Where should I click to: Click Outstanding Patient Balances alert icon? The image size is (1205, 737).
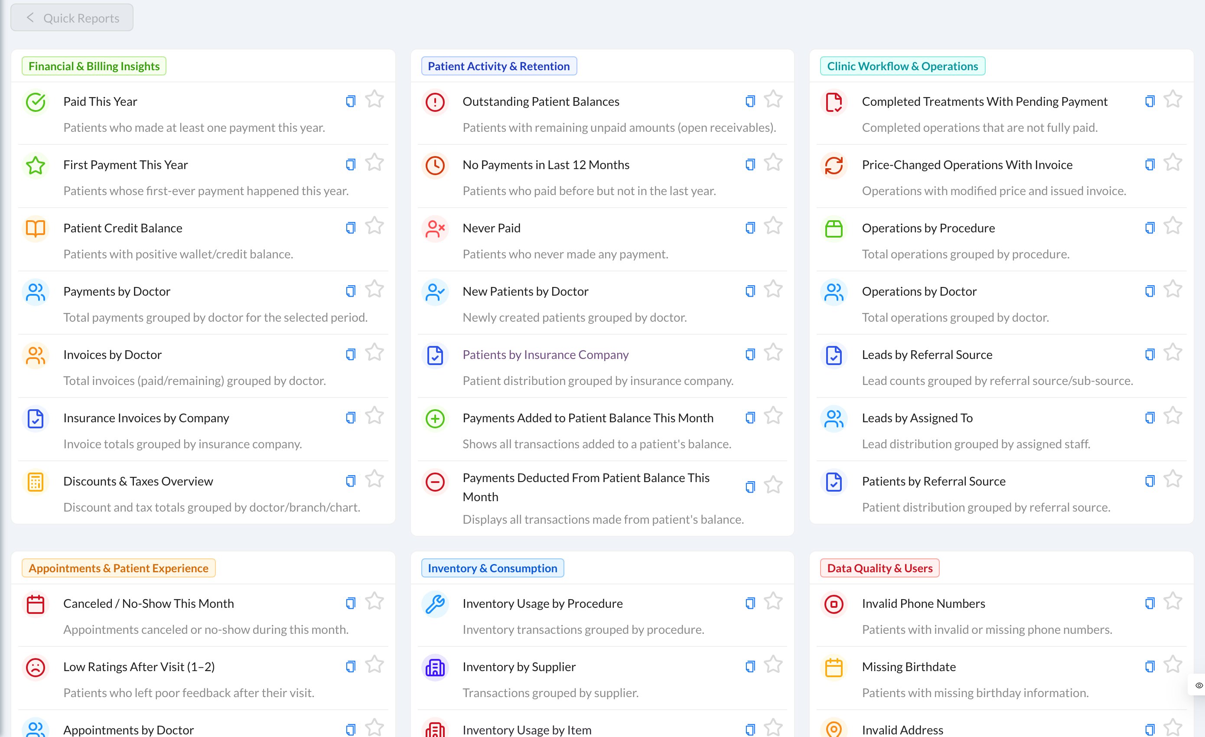point(435,102)
